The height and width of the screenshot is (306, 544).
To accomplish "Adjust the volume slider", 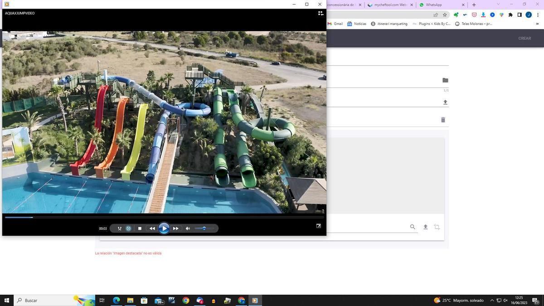I will (204, 228).
